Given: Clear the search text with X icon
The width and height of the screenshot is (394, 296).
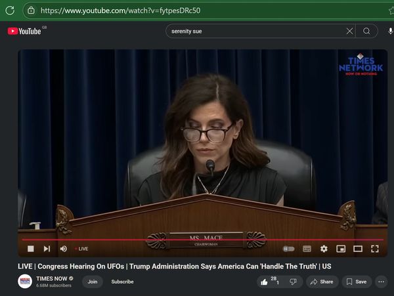Looking at the screenshot, I should 349,31.
